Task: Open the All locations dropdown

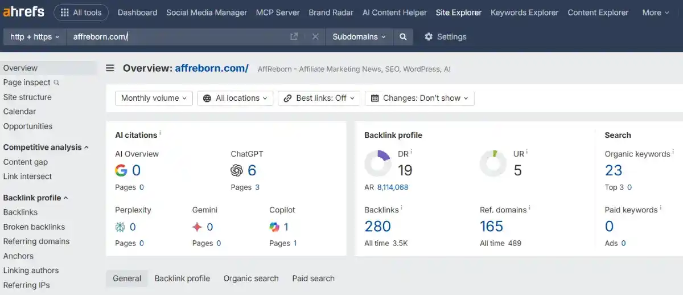Action: pyautogui.click(x=236, y=98)
